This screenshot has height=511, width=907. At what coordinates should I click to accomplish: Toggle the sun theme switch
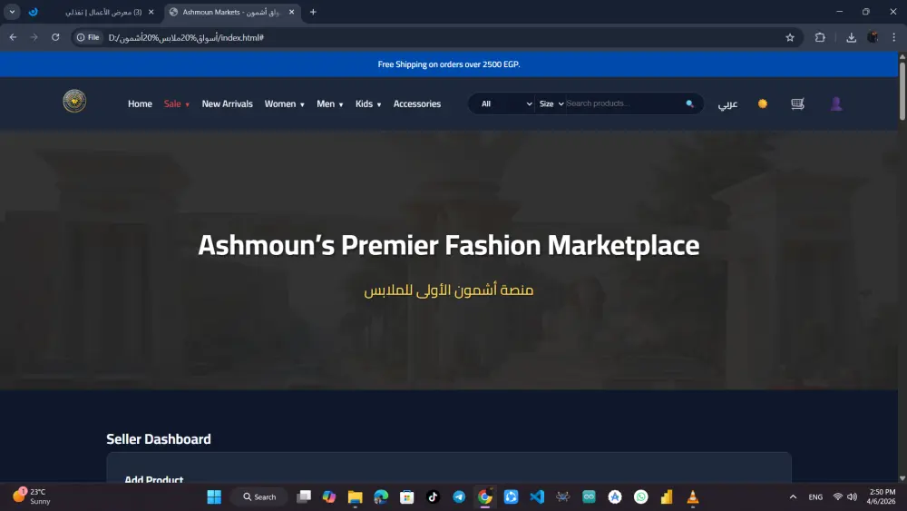(x=763, y=103)
